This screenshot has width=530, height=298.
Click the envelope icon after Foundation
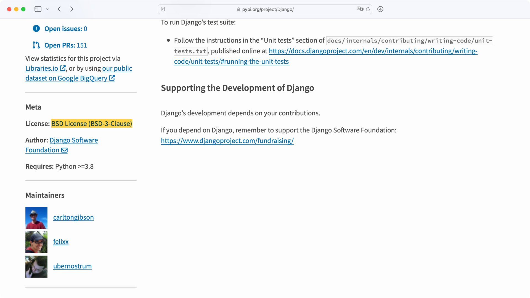(64, 150)
